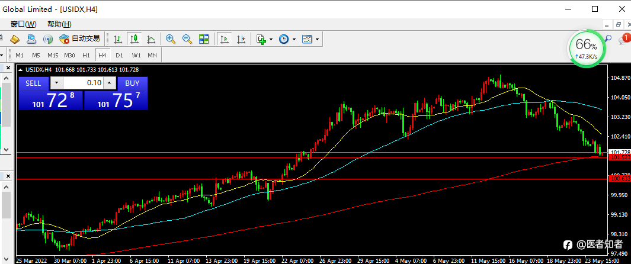Viewport: 631px width, 264px height.
Task: Select the H1 timeframe
Action: point(86,55)
